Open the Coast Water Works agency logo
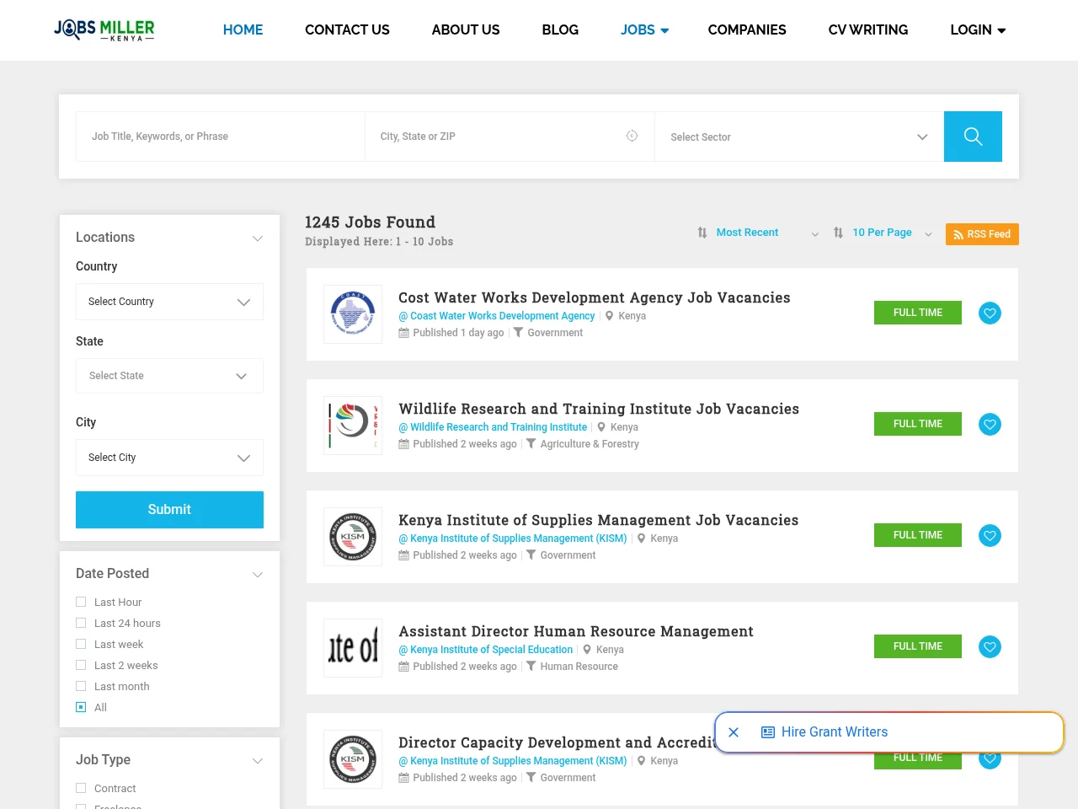Image resolution: width=1078 pixels, height=809 pixels. 353,314
